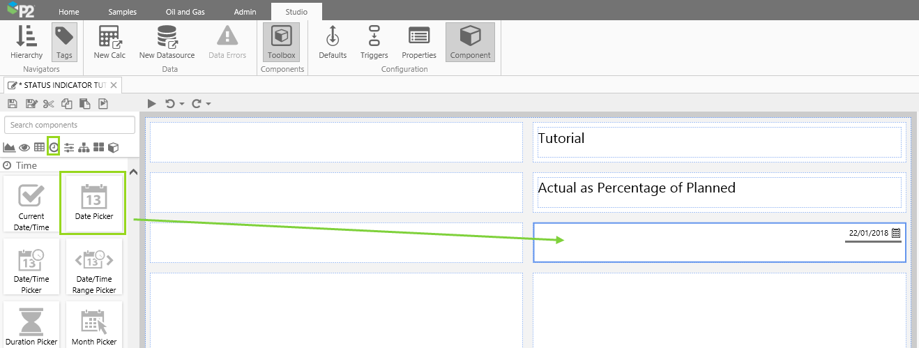This screenshot has width=919, height=348.
Task: Filter toolbox by chart components
Action: click(9, 147)
